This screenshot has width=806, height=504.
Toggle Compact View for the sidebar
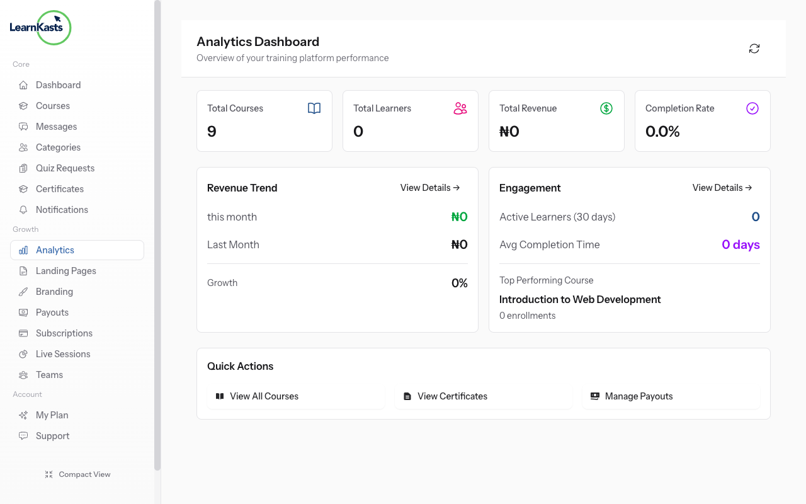pos(77,474)
